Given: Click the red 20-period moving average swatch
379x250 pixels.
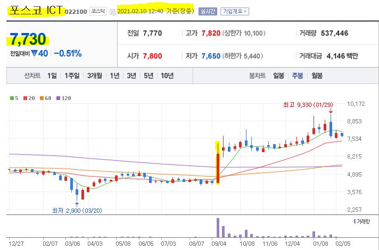Looking at the screenshot, I should pos(25,98).
